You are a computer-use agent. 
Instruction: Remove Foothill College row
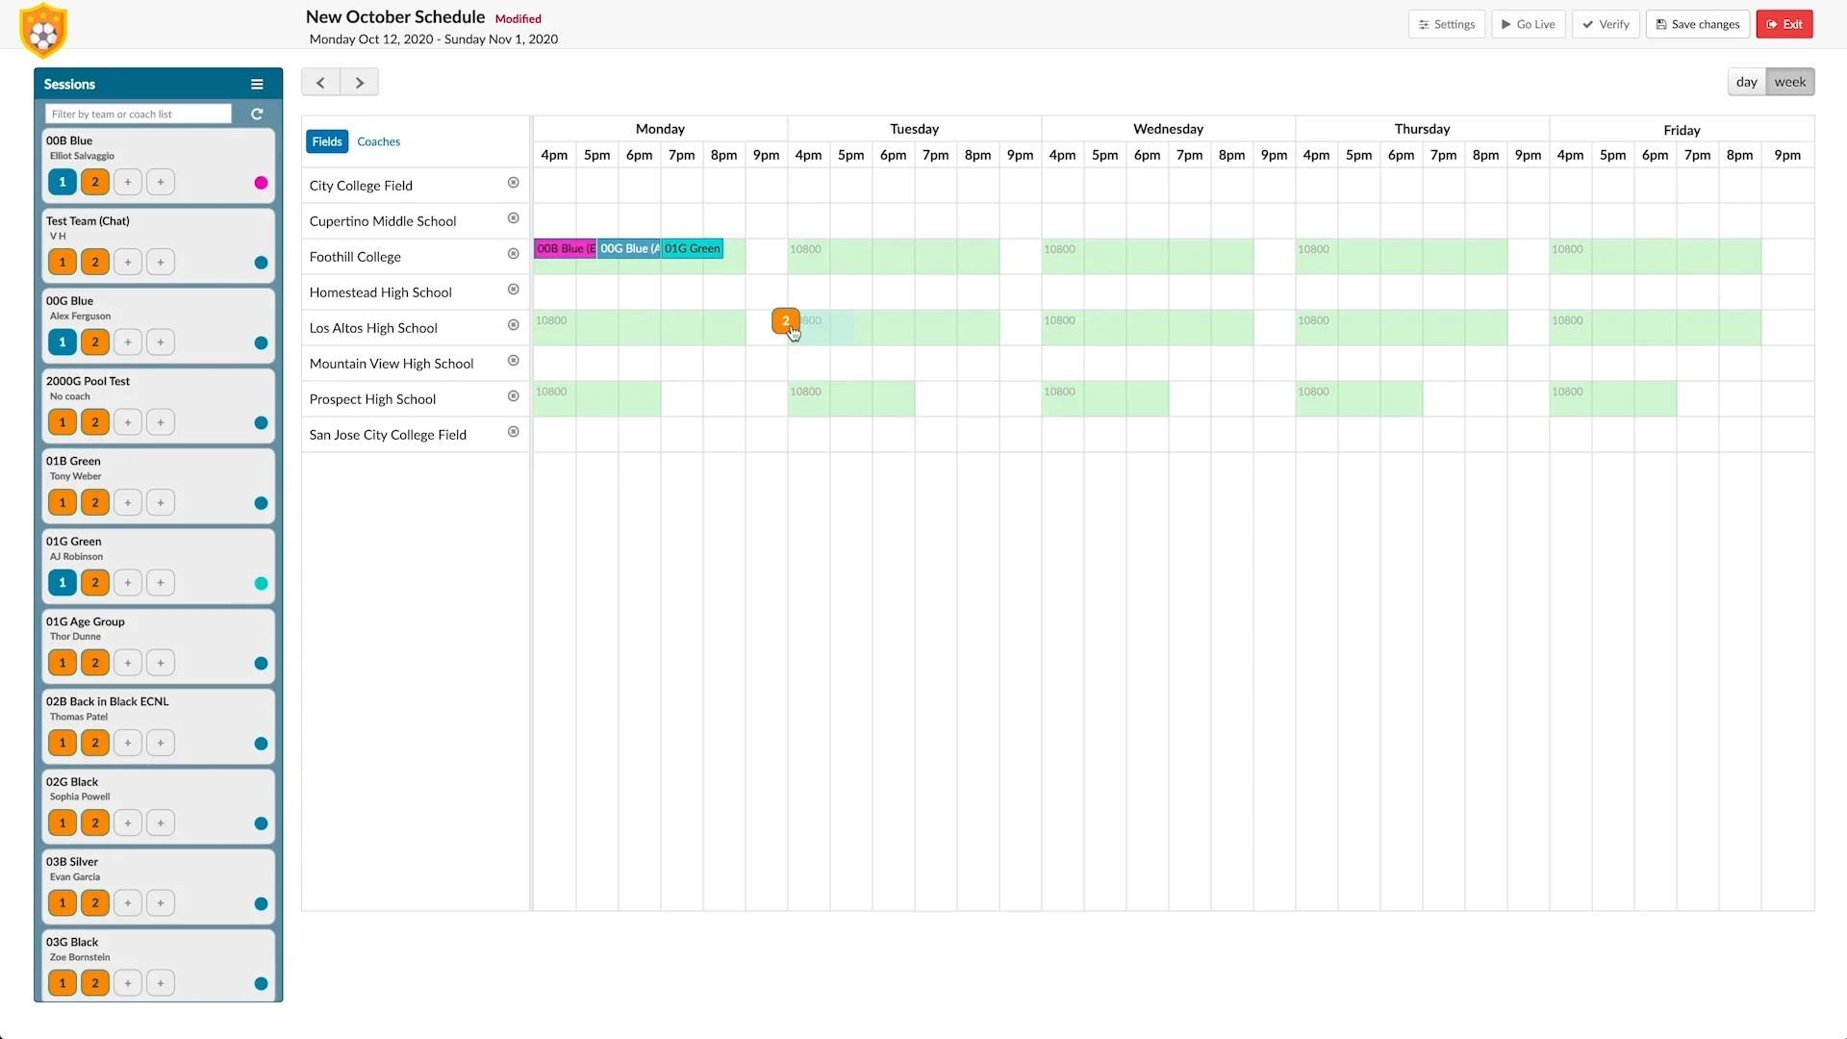(x=514, y=254)
